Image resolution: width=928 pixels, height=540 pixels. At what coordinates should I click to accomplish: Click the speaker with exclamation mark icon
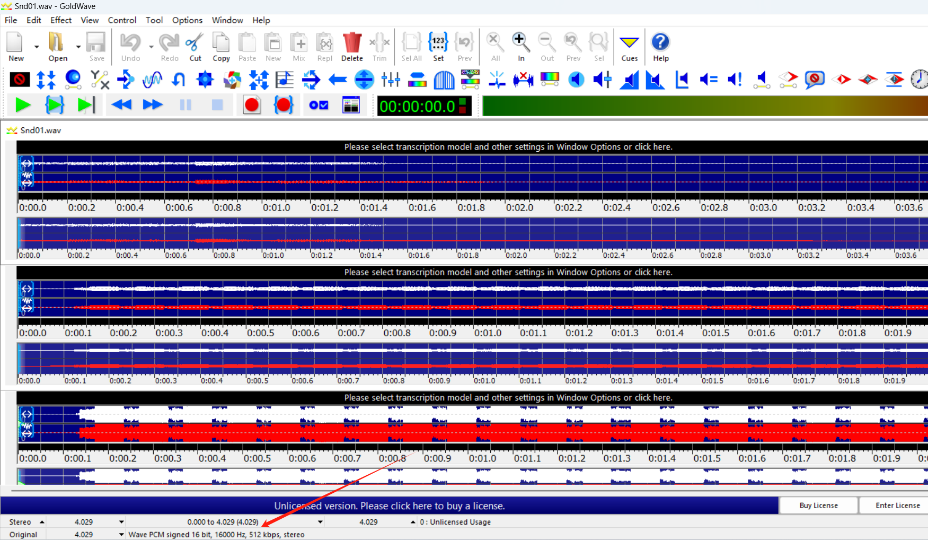pos(735,80)
